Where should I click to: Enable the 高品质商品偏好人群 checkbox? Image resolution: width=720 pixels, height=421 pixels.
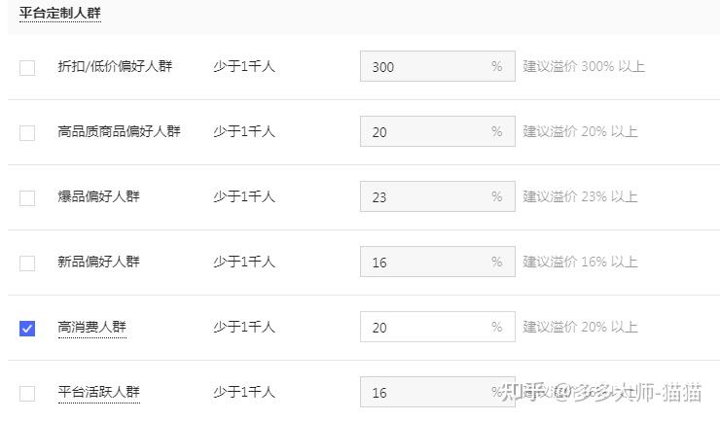tap(27, 132)
